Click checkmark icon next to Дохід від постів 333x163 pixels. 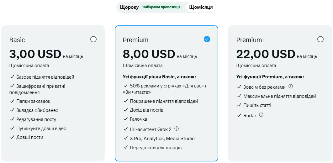point(126,110)
